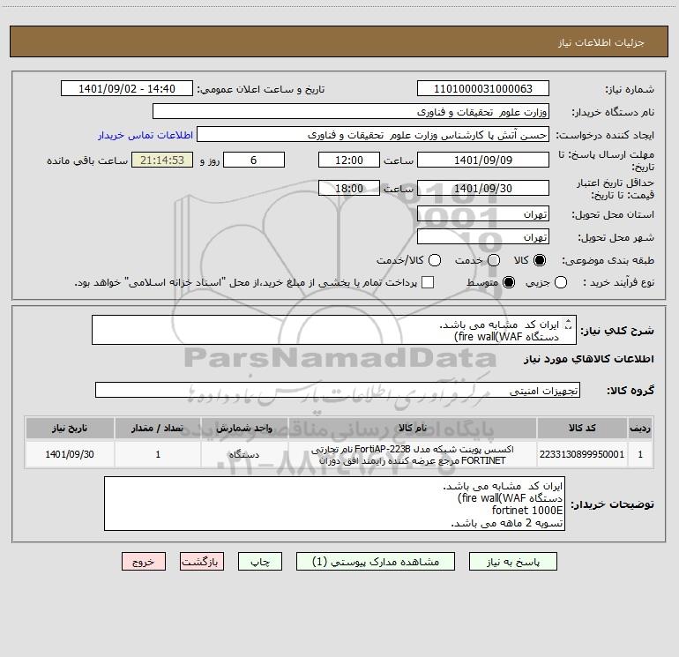Image resolution: width=679 pixels, height=657 pixels.
Task: Click the شرح کلی نیاز text area
Action: pyautogui.click(x=334, y=330)
